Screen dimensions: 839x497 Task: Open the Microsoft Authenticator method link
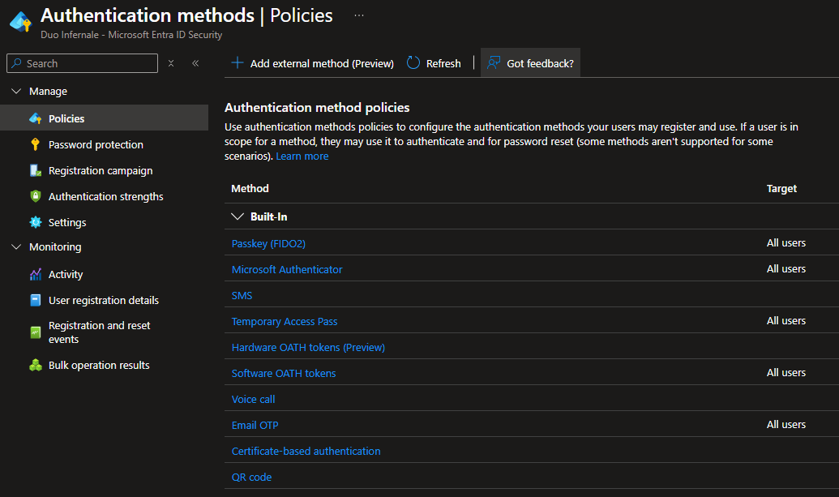[287, 269]
